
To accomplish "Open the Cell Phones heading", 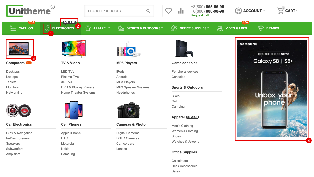I will point(71,124).
